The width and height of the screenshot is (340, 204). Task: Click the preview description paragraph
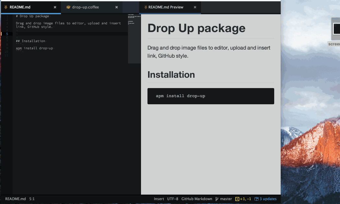point(209,52)
